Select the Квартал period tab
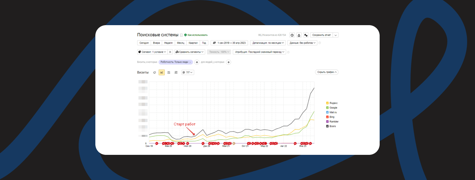This screenshot has height=180, width=475. [x=193, y=43]
